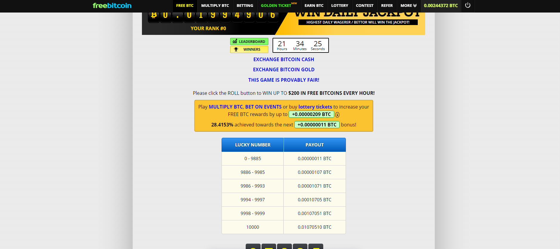Click the LUCKY NUMBER column header
Viewport: 560px width, 249px height.
(x=253, y=145)
